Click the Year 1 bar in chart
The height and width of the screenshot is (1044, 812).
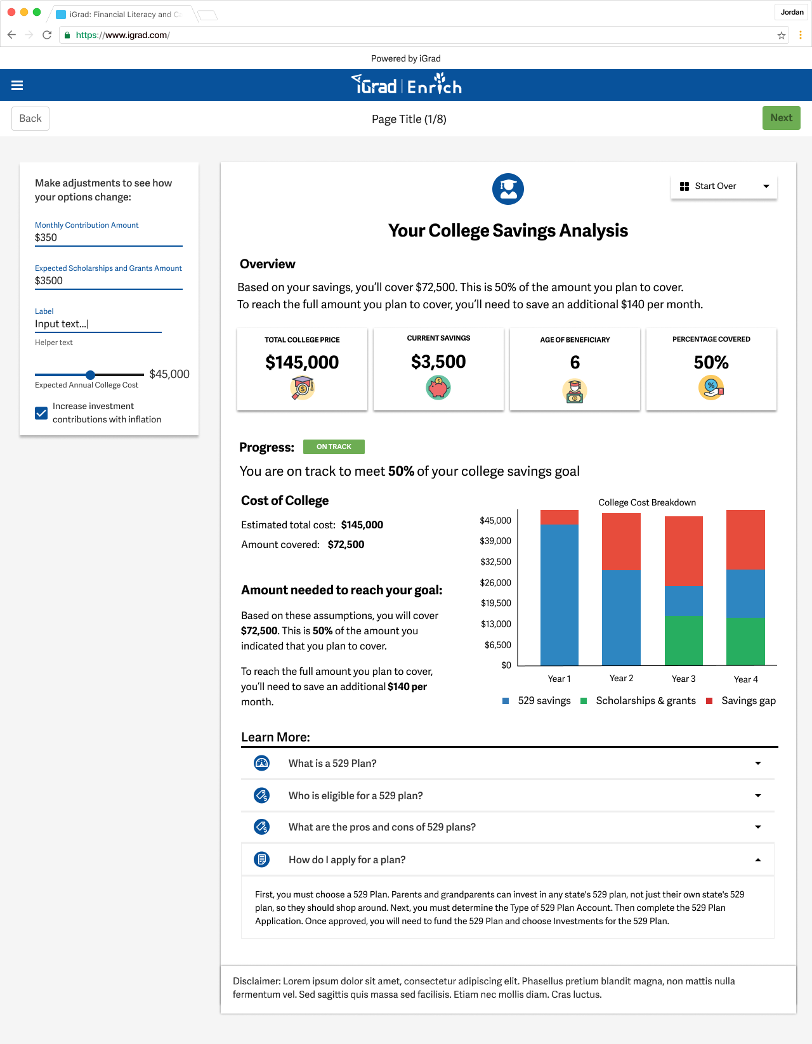click(x=559, y=587)
